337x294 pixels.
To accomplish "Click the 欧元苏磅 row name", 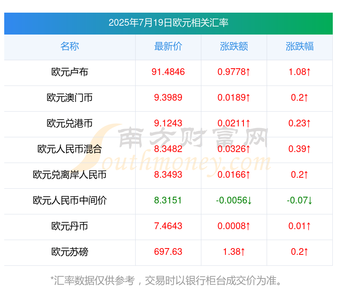I will pos(70,252).
